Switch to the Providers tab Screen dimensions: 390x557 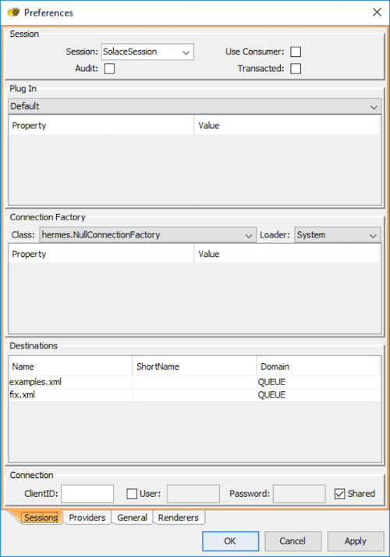point(87,518)
